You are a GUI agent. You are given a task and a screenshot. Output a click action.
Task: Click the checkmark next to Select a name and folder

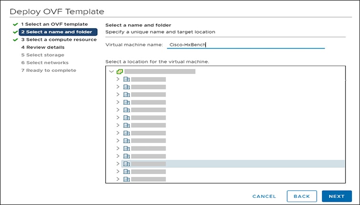click(x=15, y=32)
